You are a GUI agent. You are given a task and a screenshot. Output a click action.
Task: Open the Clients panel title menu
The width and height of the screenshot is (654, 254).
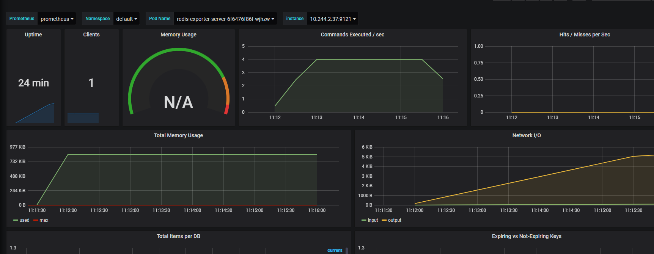tap(91, 34)
